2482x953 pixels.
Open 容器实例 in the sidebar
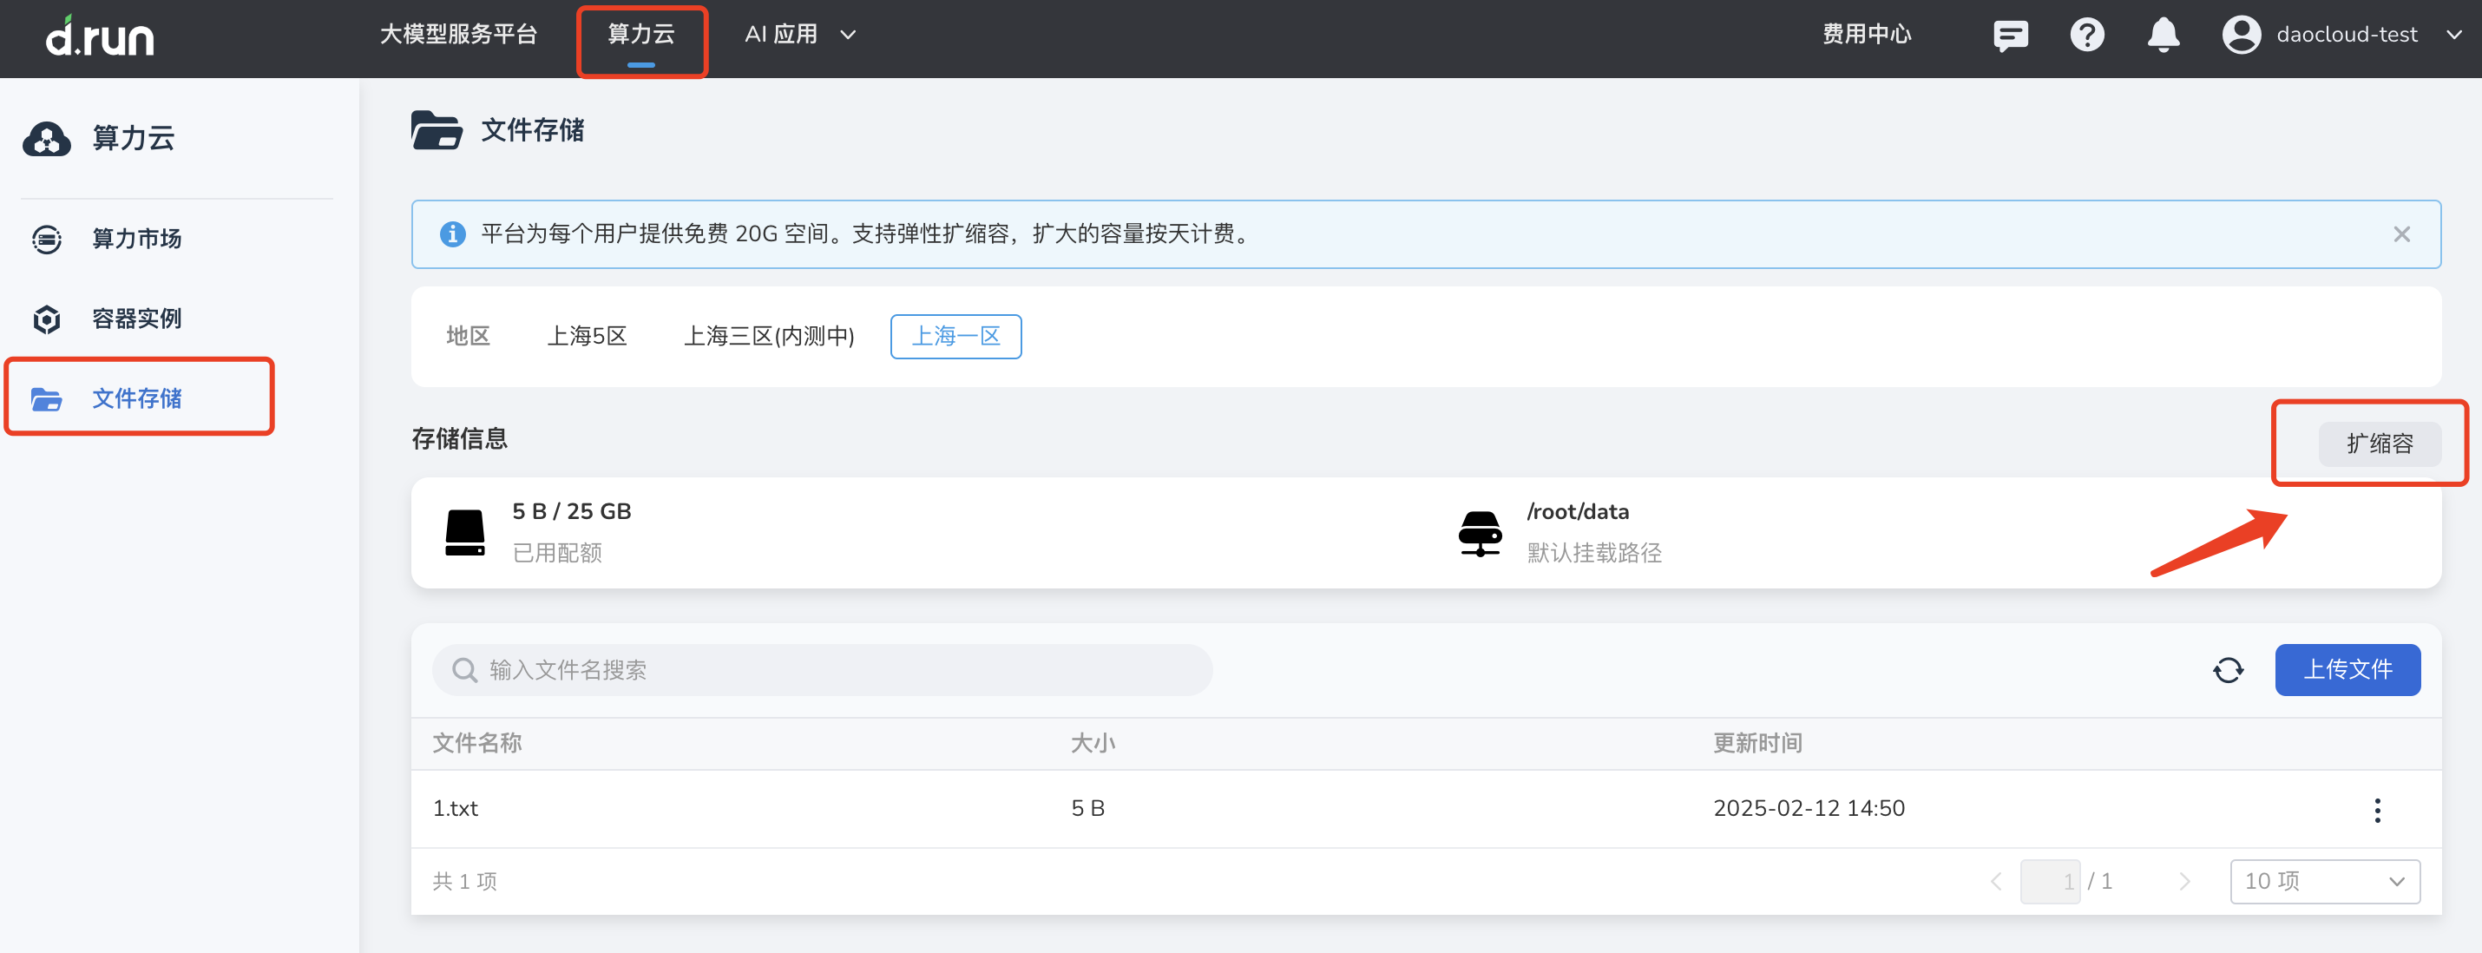pyautogui.click(x=136, y=319)
